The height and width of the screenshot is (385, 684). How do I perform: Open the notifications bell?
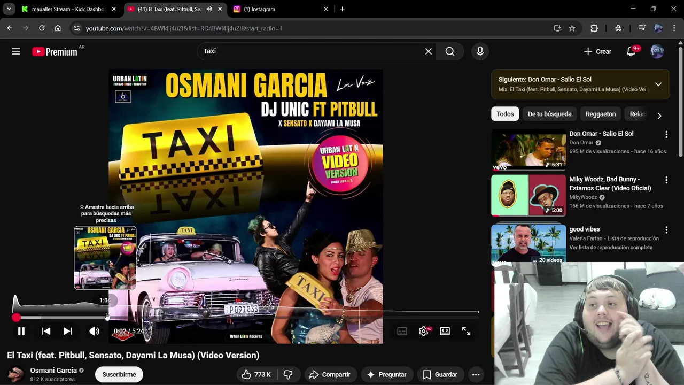click(631, 51)
